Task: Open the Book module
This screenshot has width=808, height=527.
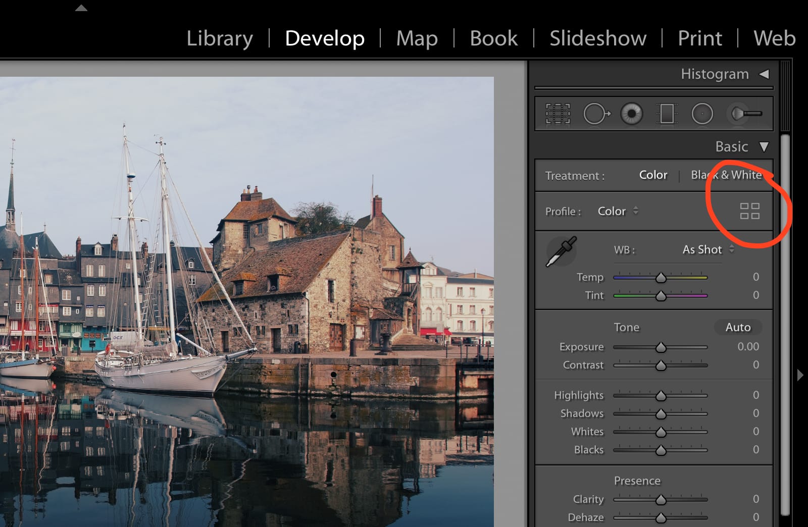Action: click(x=493, y=38)
